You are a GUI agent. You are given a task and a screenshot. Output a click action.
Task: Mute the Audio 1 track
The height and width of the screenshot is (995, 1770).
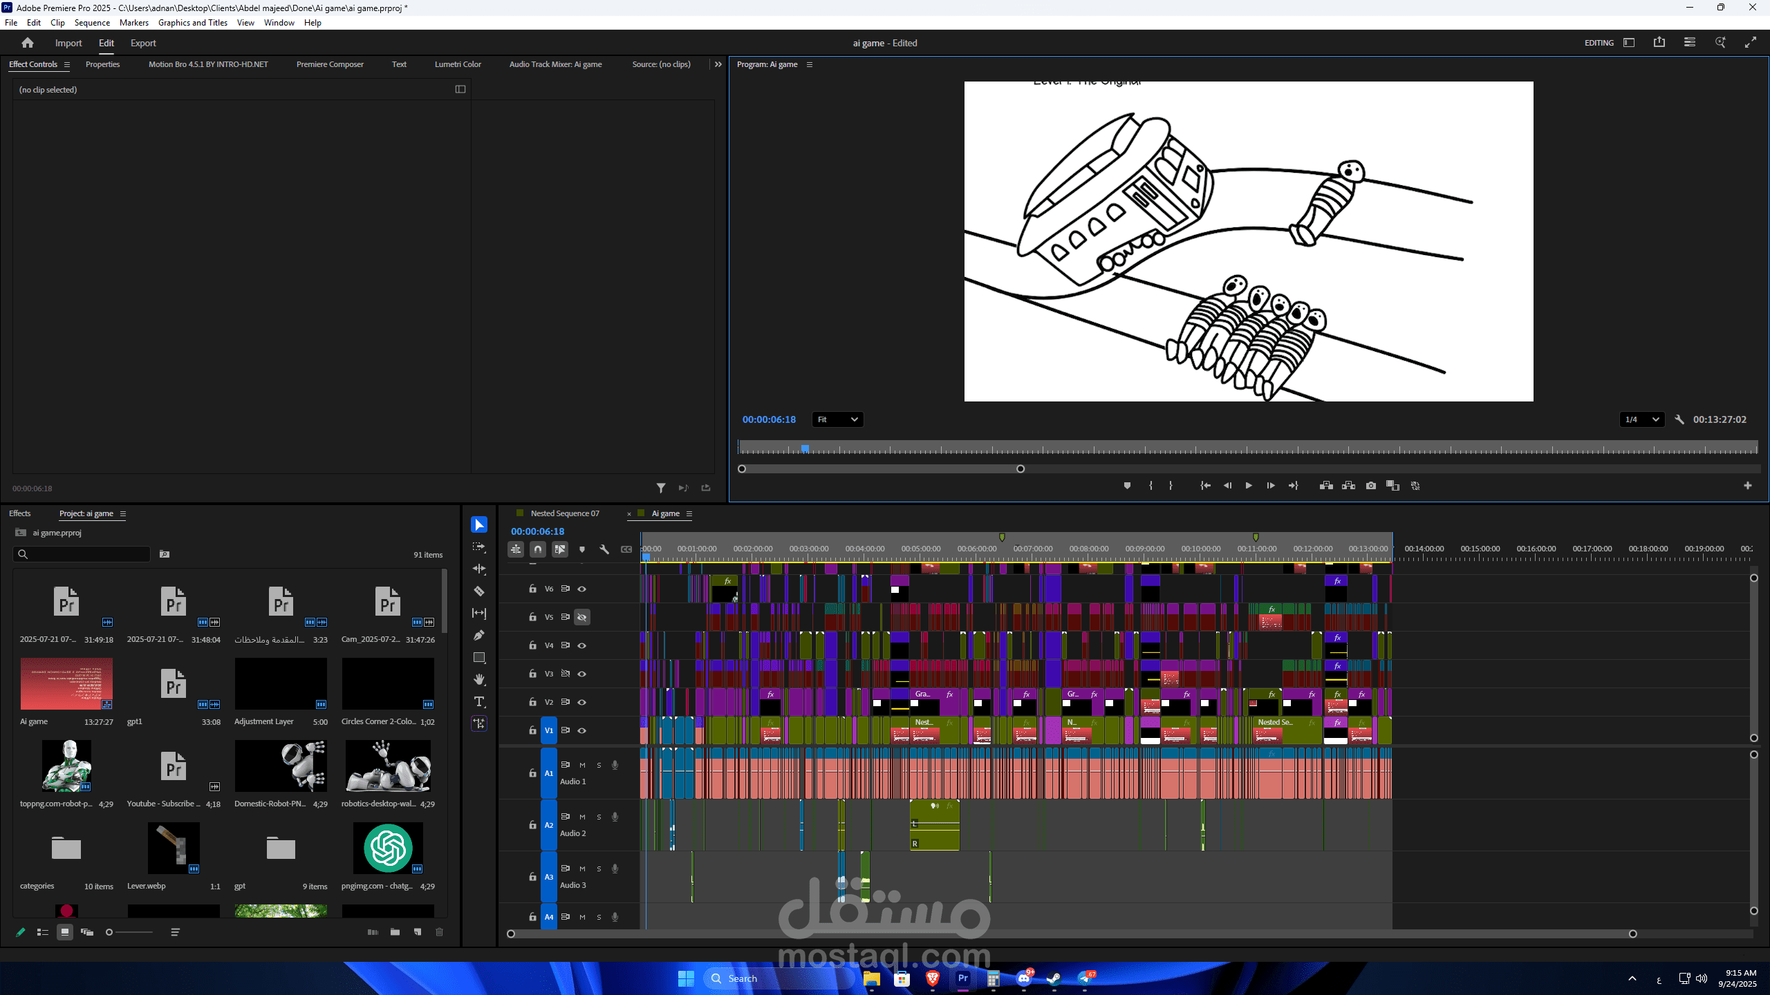582,765
